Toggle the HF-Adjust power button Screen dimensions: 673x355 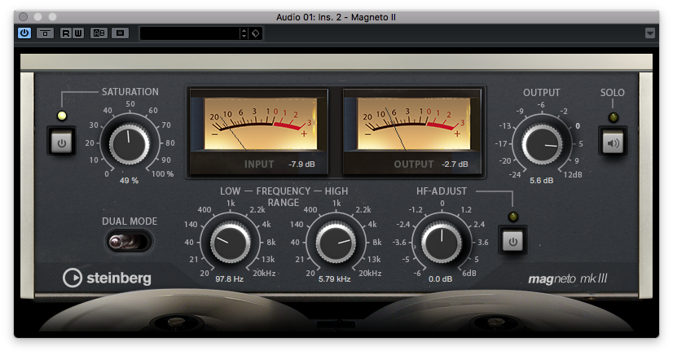513,241
